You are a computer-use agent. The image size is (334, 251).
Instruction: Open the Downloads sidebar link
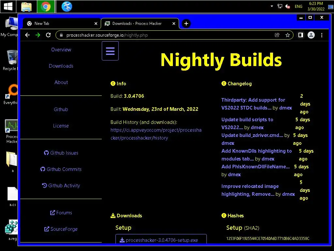click(61, 66)
